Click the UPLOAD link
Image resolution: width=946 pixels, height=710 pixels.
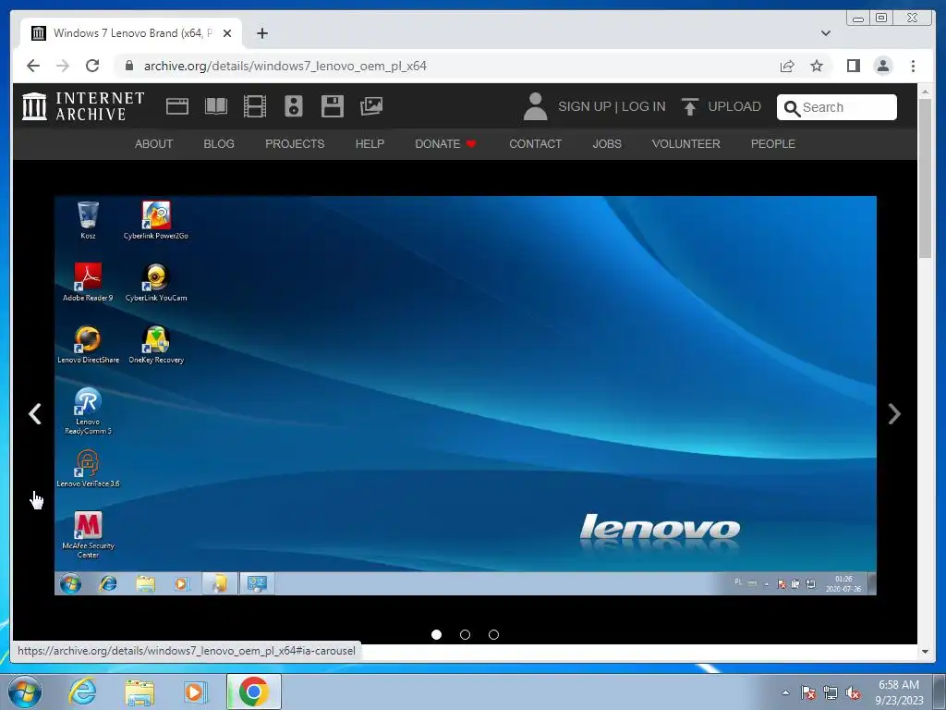tap(734, 107)
